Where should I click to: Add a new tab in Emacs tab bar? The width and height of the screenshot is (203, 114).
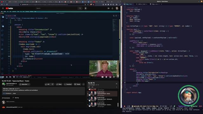coord(161,4)
